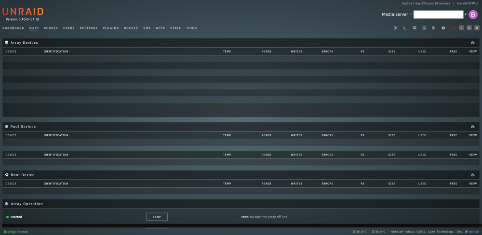
Task: Toggle the gauge icon in Boot Device header
Action: click(473, 175)
